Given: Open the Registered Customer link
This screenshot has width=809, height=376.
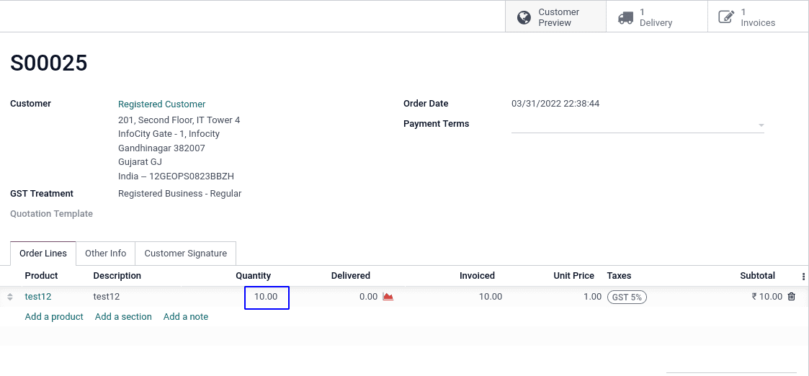Looking at the screenshot, I should pos(161,104).
